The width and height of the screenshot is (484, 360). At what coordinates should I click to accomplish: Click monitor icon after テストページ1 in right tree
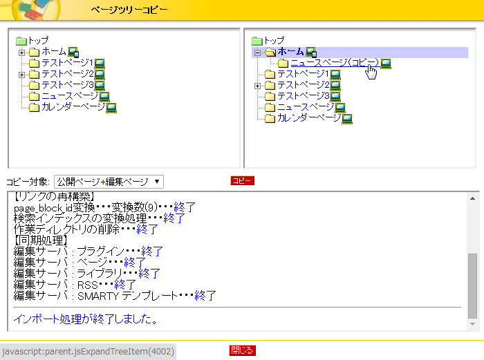tap(335, 75)
